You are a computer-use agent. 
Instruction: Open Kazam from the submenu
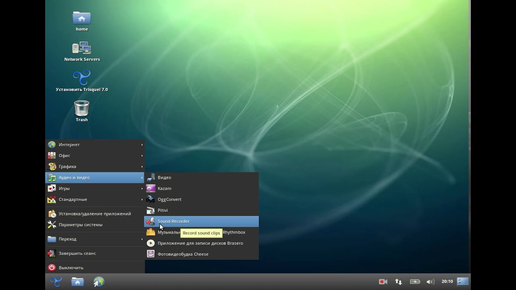(x=164, y=188)
